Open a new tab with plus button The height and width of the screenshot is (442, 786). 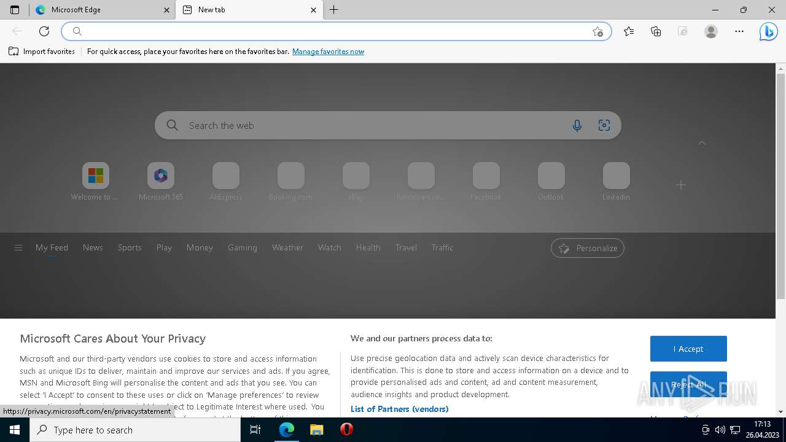334,10
